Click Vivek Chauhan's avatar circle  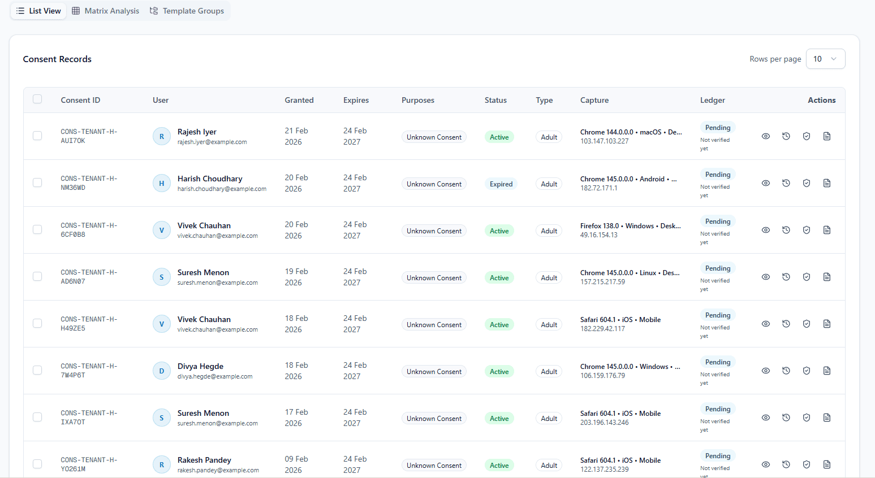coord(161,229)
